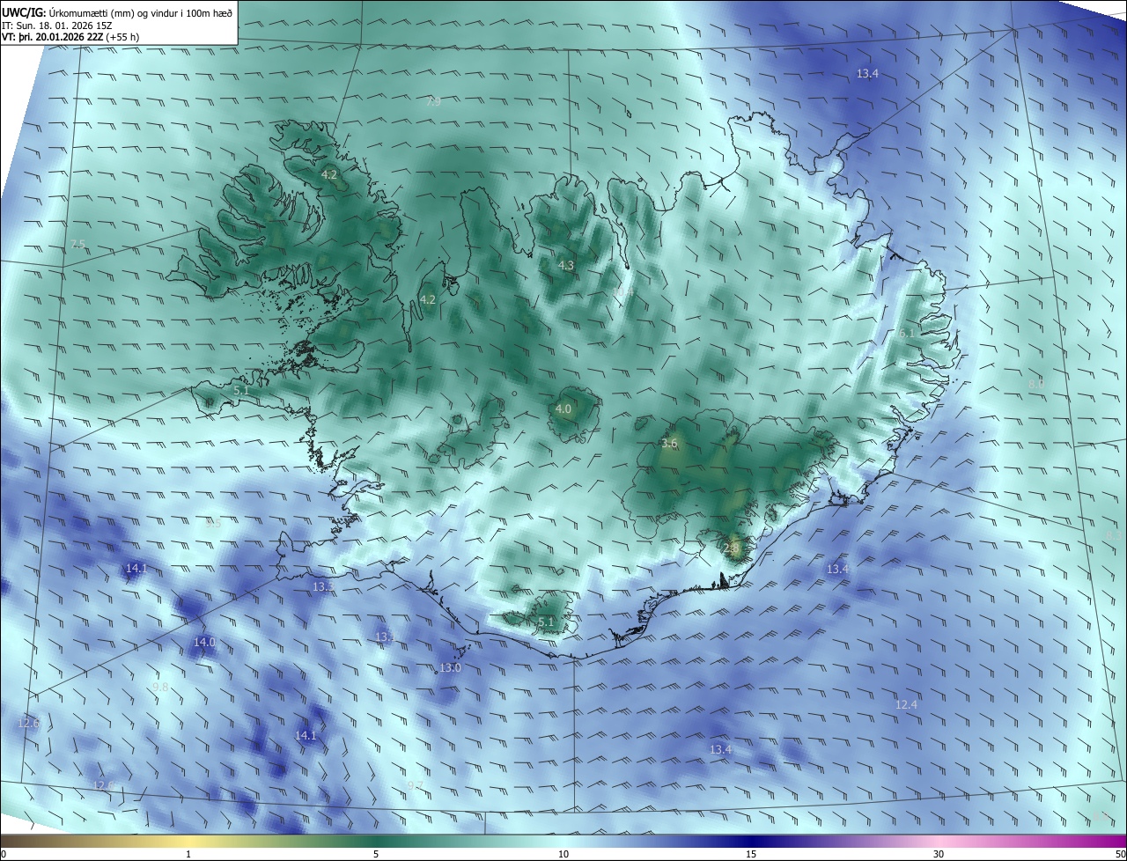Click the 5.1 value on Snæfellsnes peninsula
The height and width of the screenshot is (861, 1127).
click(241, 390)
